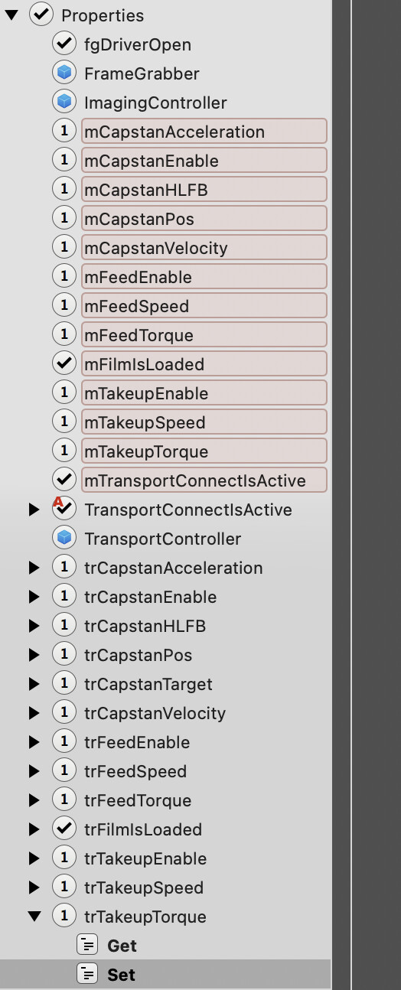
Task: Click the checkmark icon beside mFilmIsLoaded
Action: (x=64, y=364)
